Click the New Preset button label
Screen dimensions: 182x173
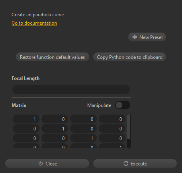click(x=151, y=37)
